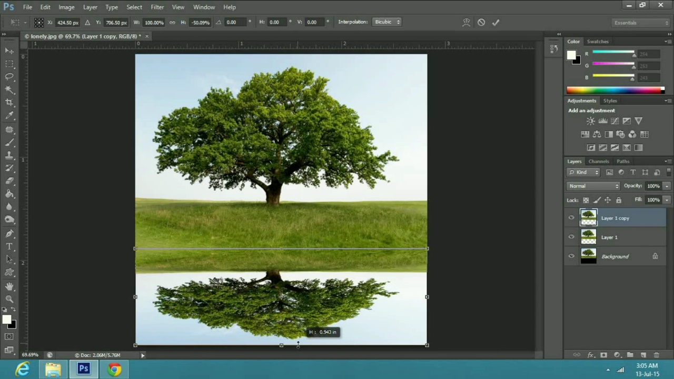Add a Color Balance adjustment
This screenshot has height=379, width=674.
coord(597,134)
